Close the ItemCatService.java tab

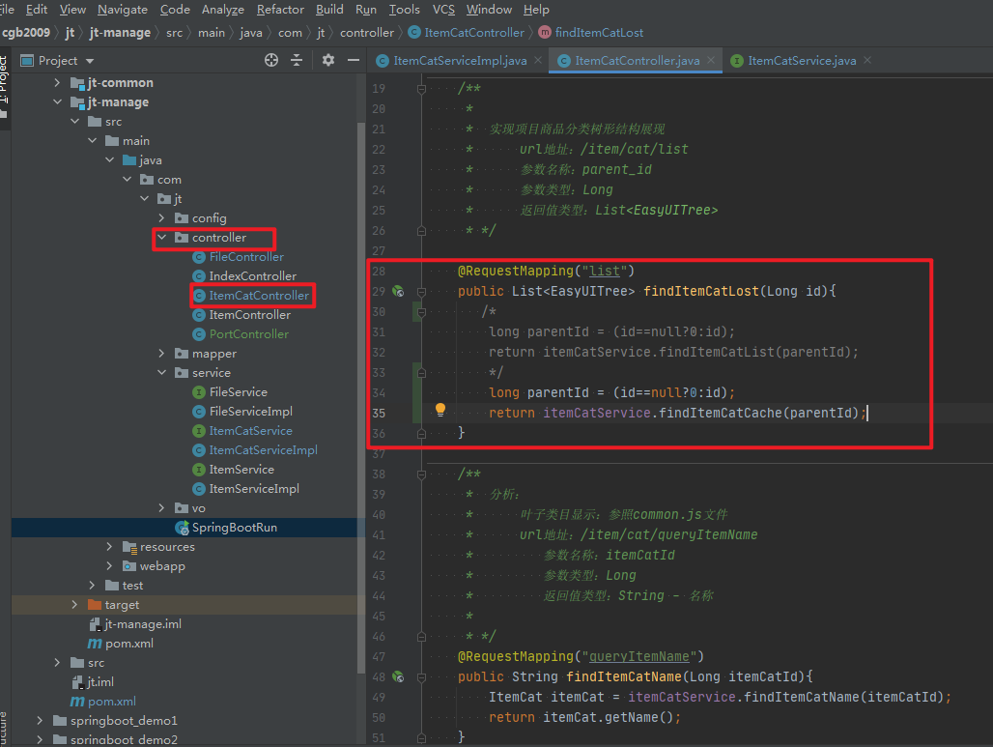pos(867,60)
